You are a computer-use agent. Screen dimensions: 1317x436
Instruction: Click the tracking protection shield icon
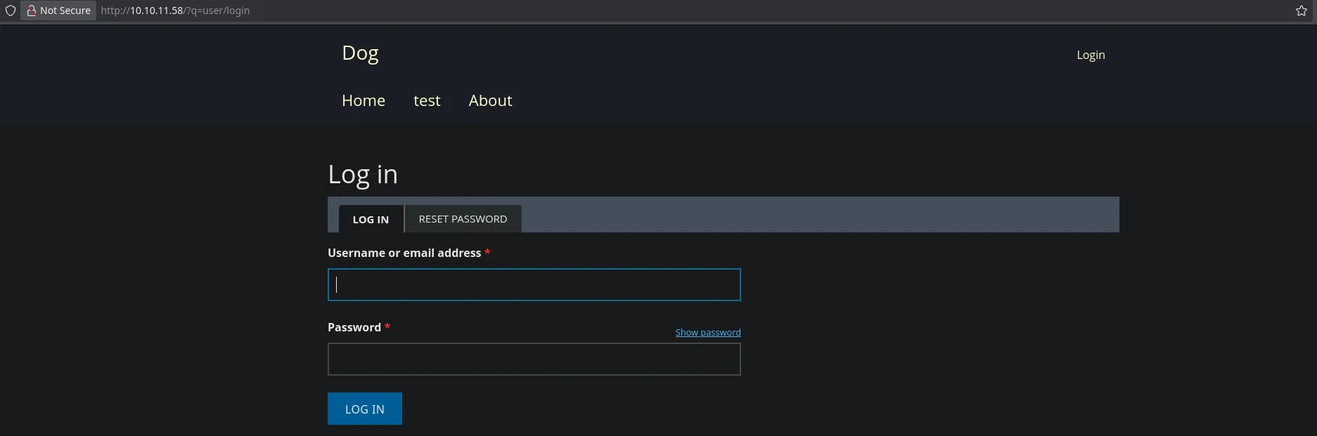[11, 11]
